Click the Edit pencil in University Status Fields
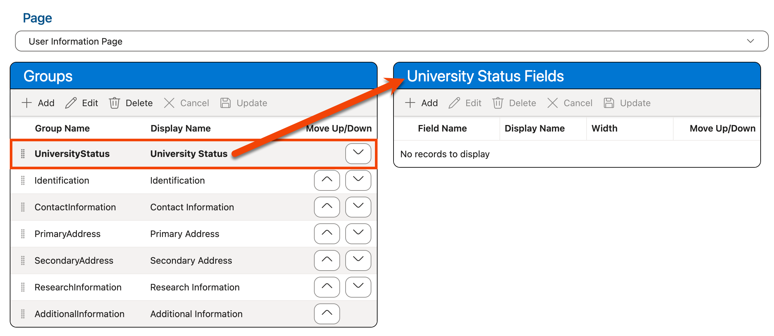The width and height of the screenshot is (774, 336). (x=454, y=103)
